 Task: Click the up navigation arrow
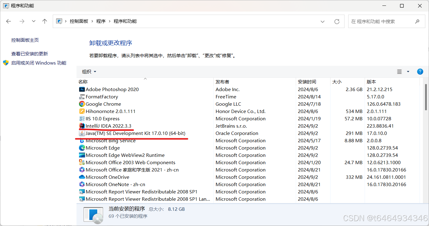pos(44,21)
